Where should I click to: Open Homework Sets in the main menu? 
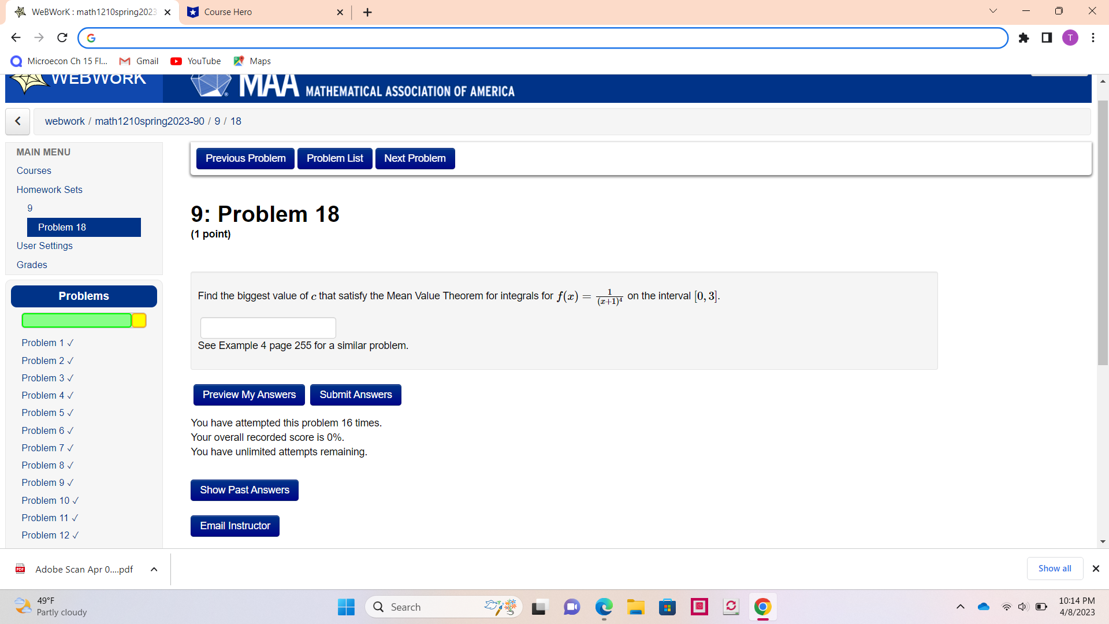click(x=49, y=190)
